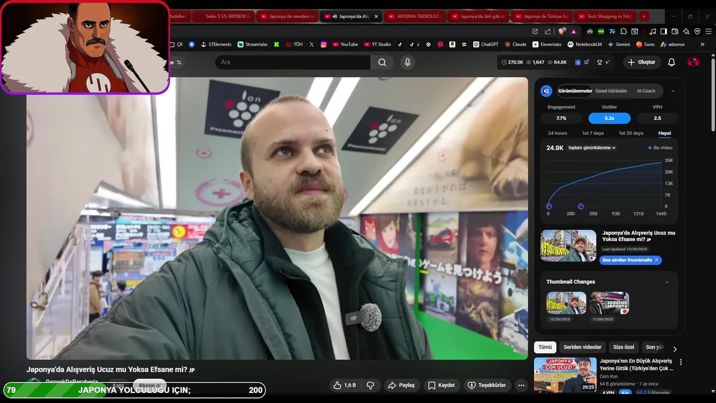Switch to Tech Shopping in Tokyo tab
The height and width of the screenshot is (403, 716).
(605, 16)
